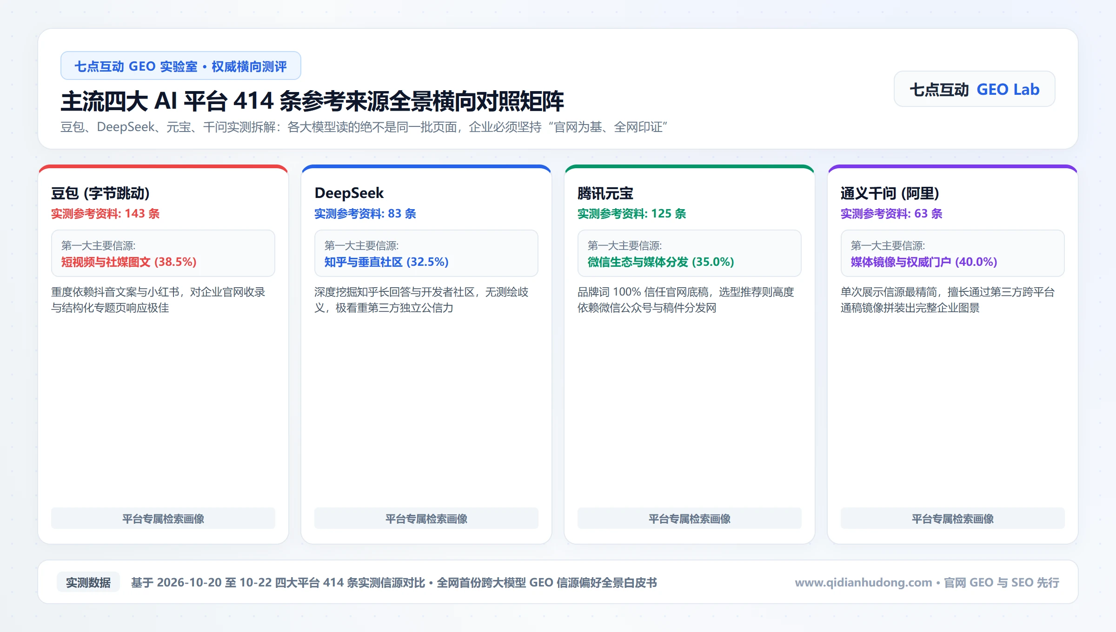
Task: Click the footer text 基于 2026-10-20 至 10-22 四大平台
Action: coord(394,582)
